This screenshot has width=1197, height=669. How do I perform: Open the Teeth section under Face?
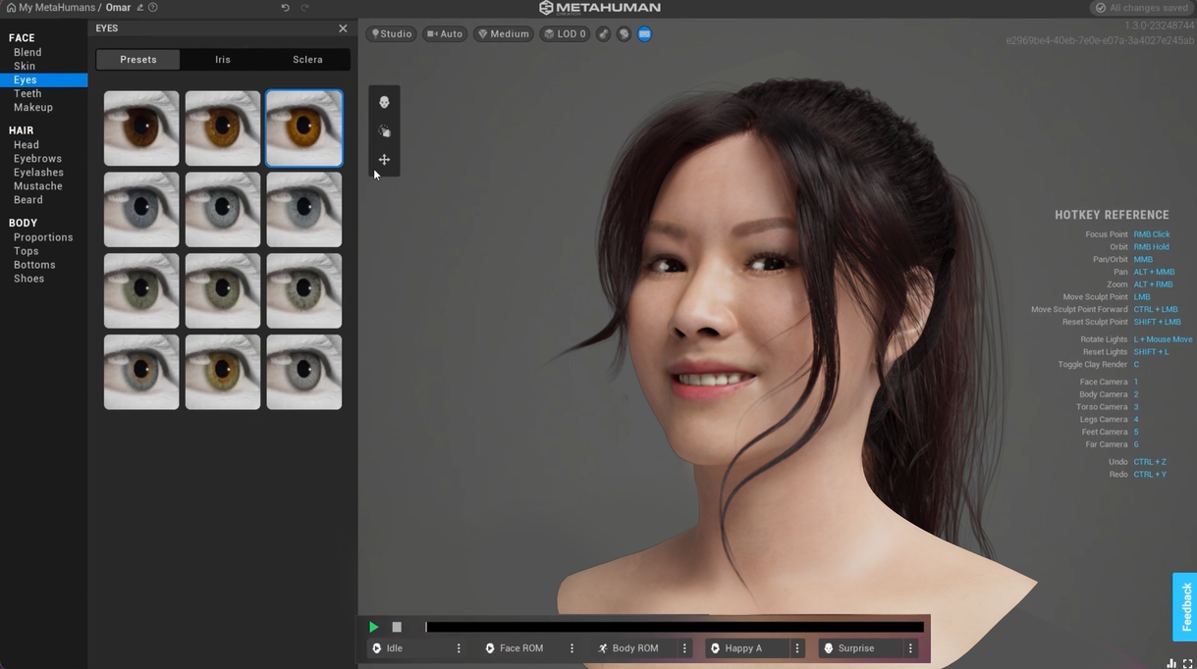coord(27,94)
